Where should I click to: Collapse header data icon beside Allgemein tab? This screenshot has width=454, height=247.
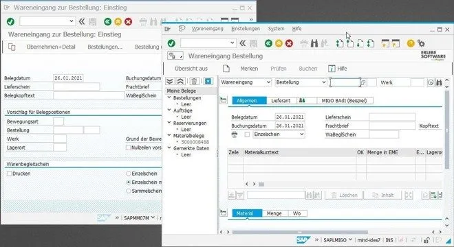click(x=224, y=100)
